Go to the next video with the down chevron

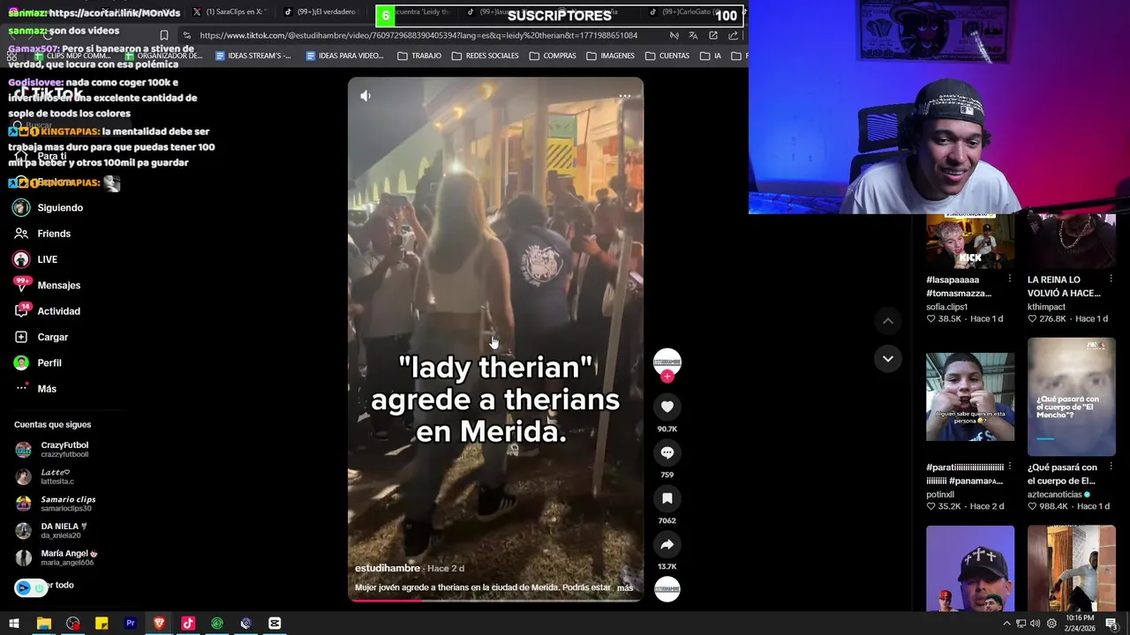(x=888, y=359)
